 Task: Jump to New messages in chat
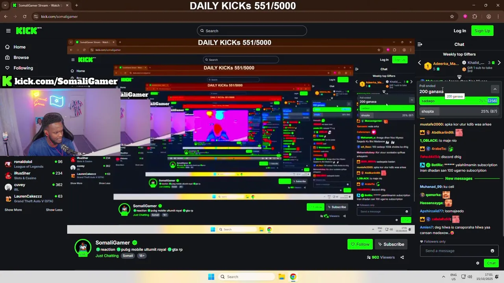(458, 178)
